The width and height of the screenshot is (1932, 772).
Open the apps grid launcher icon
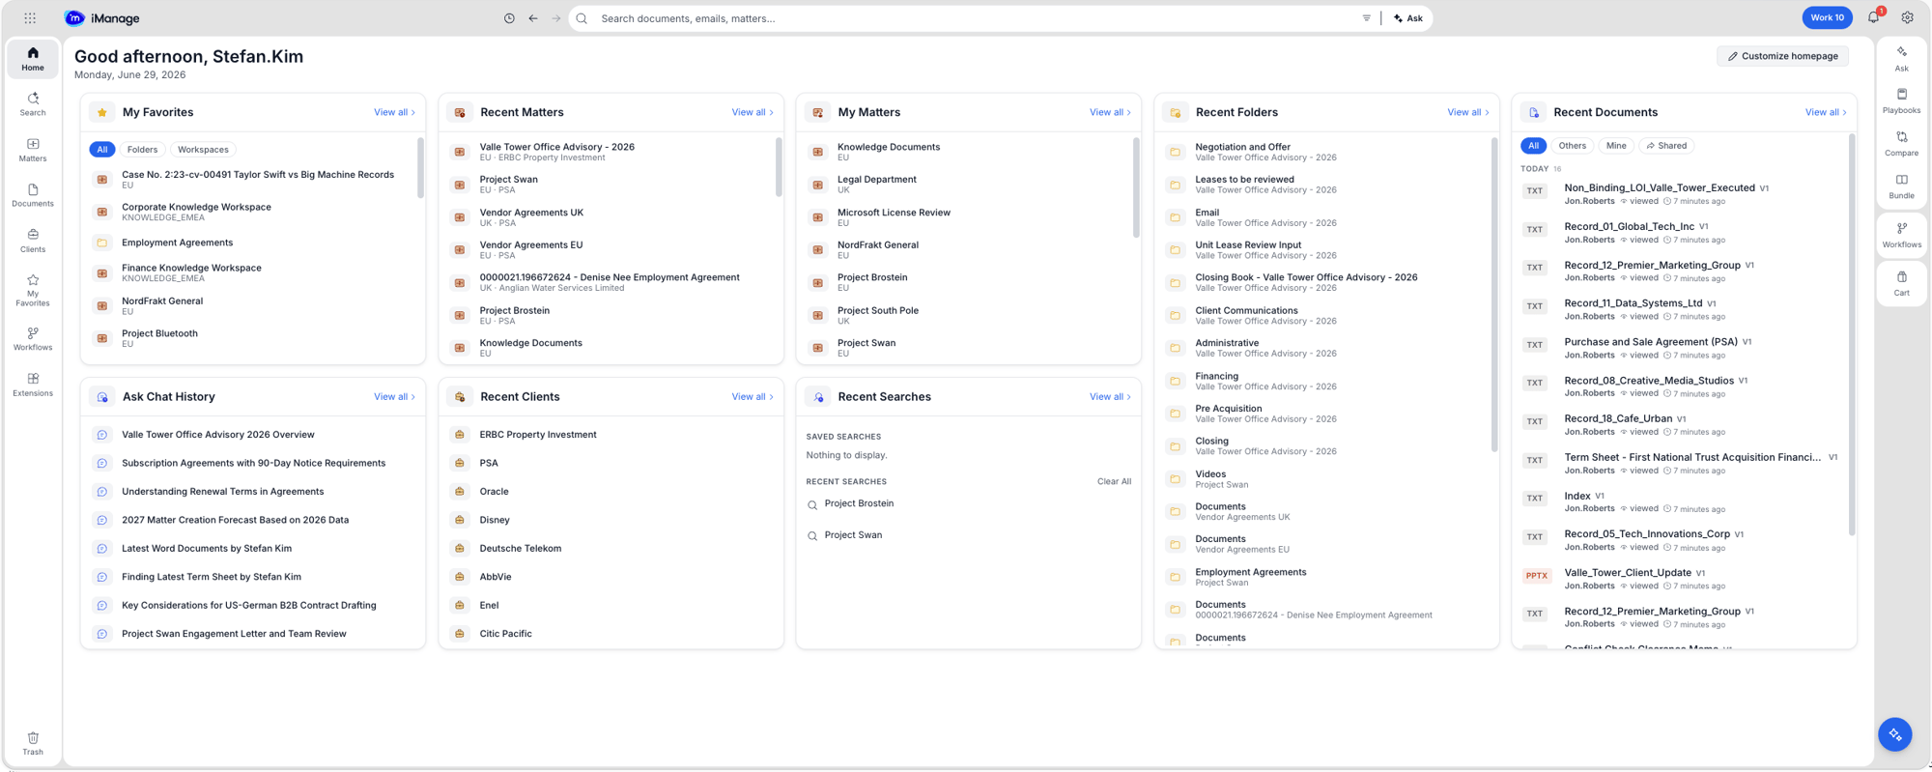(x=30, y=18)
